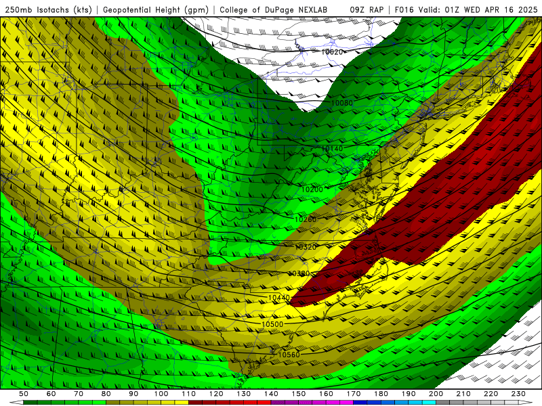542x406 pixels.
Task: Click the 50 value on the color scale
Action: point(24,394)
